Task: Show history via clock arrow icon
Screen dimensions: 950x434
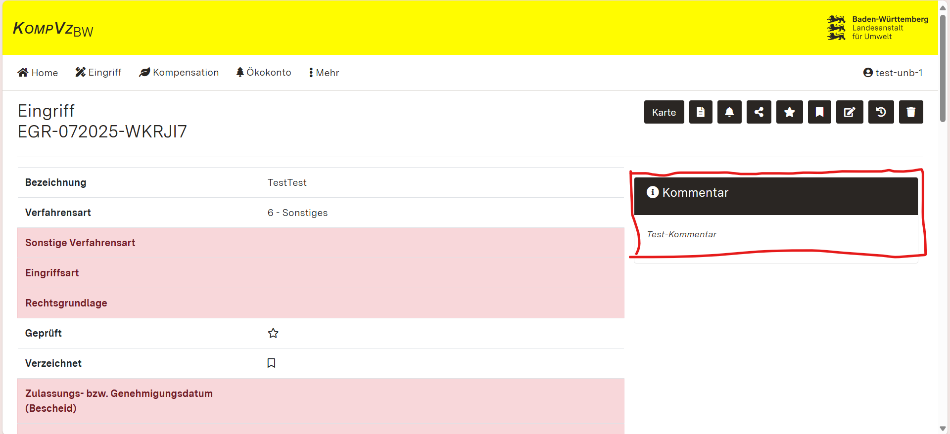Action: pyautogui.click(x=881, y=112)
